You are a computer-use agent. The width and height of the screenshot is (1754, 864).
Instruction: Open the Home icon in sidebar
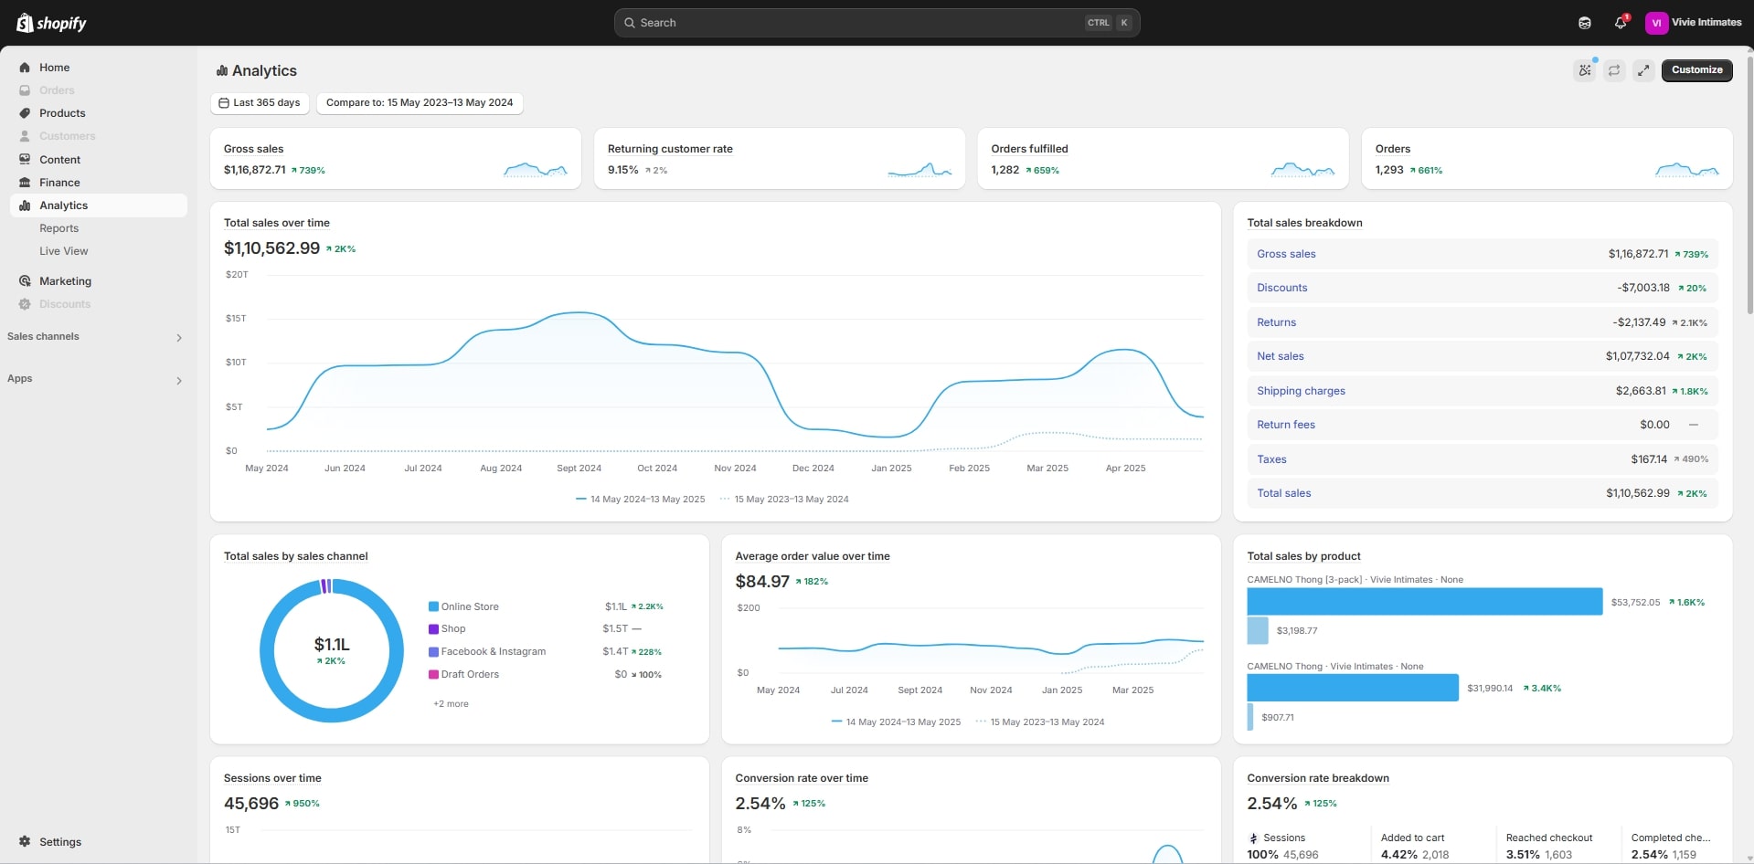coord(25,68)
